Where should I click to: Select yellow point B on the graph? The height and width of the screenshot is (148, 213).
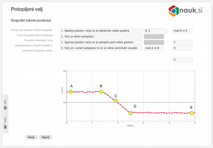tap(101, 92)
